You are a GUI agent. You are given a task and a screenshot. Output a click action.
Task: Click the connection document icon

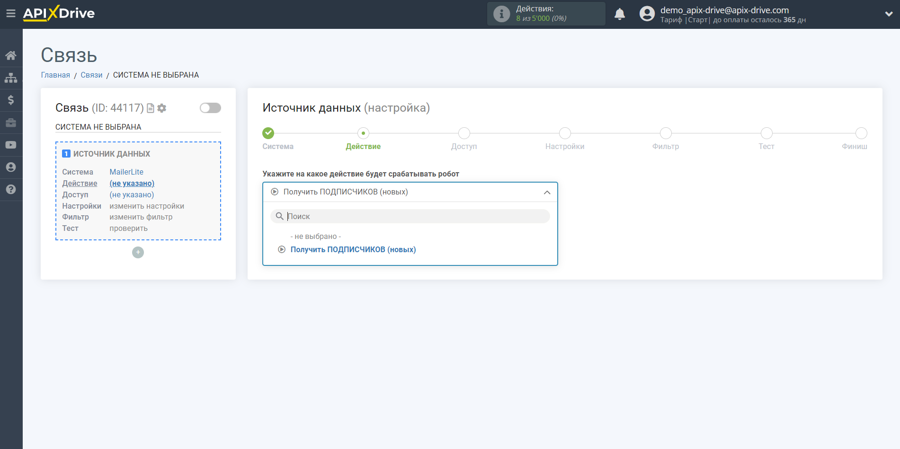151,108
